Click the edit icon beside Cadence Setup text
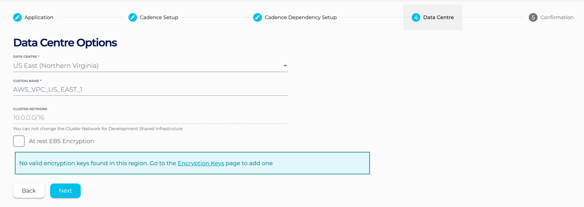 click(133, 17)
